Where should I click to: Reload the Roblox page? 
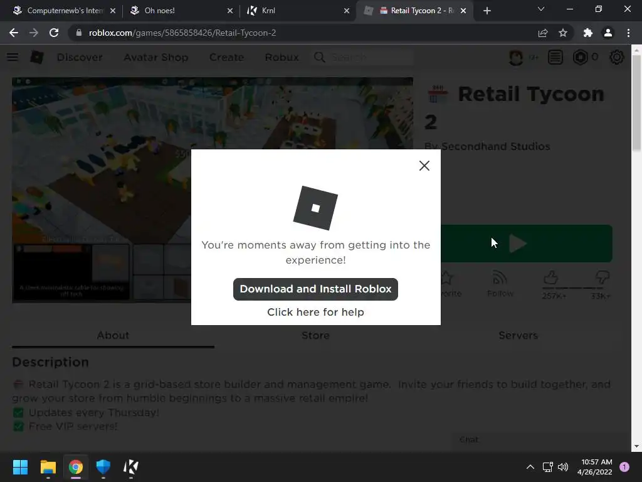point(54,33)
